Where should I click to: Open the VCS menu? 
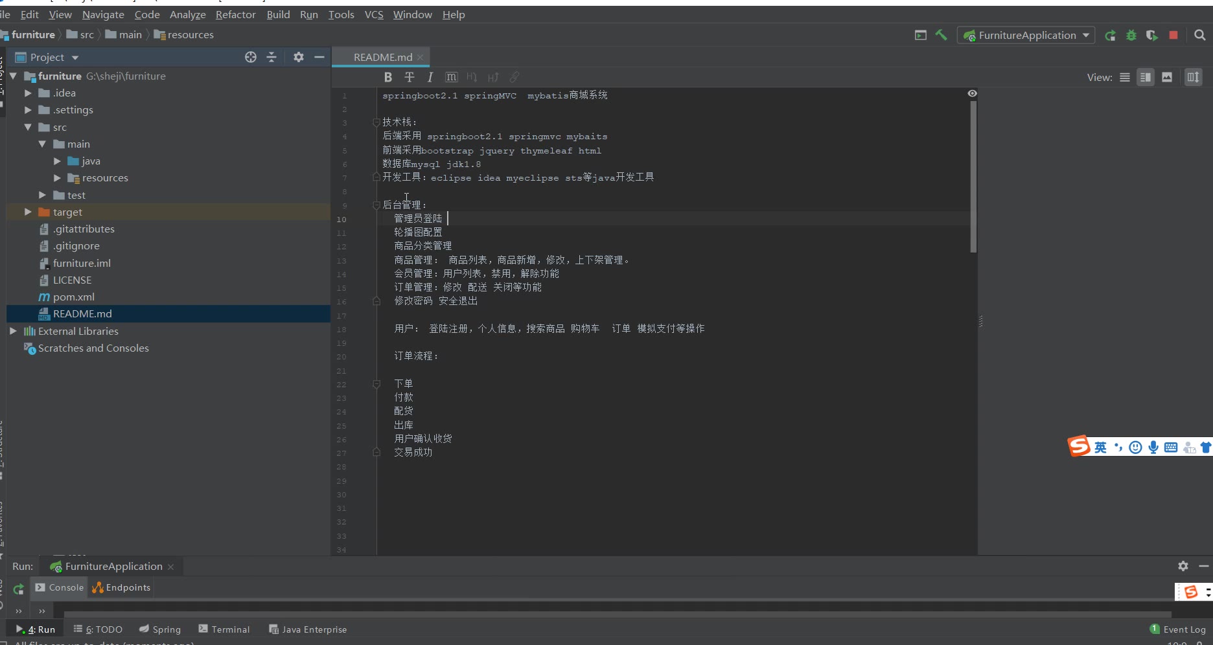coord(374,14)
